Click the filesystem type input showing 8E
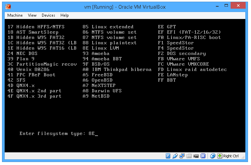 coord(93,133)
